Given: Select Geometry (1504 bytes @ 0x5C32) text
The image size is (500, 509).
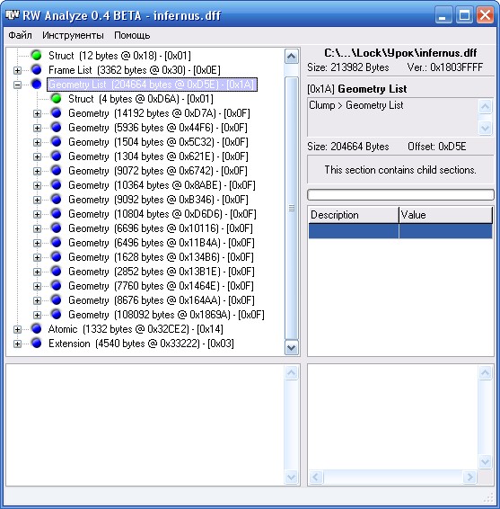Looking at the screenshot, I should (x=159, y=142).
